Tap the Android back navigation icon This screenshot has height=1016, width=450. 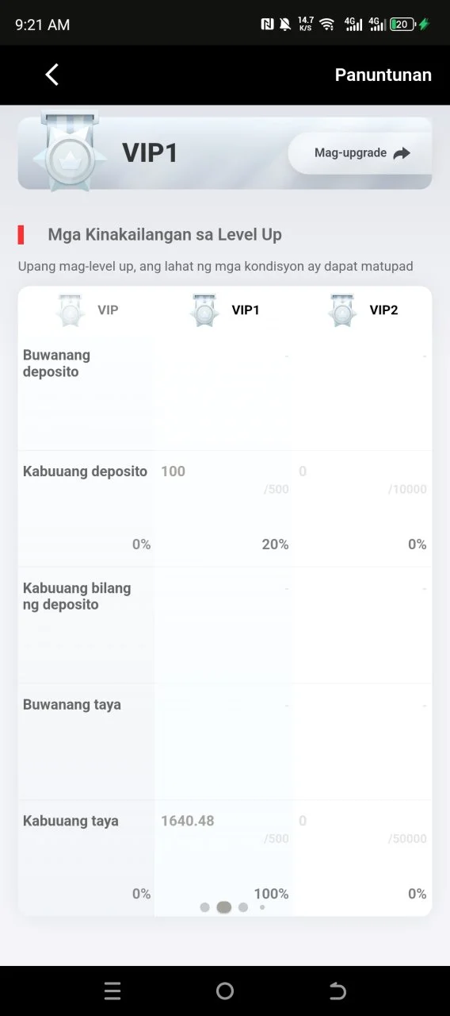pyautogui.click(x=337, y=991)
